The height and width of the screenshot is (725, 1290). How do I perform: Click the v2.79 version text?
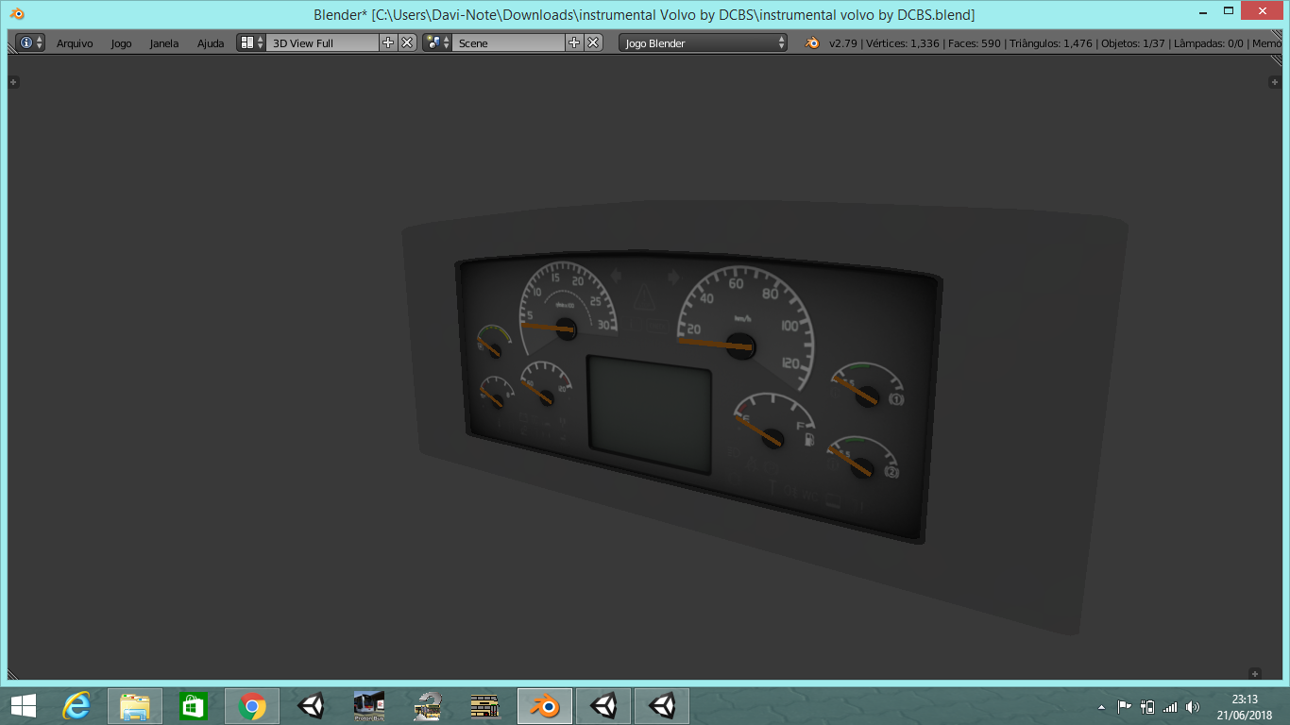pos(843,43)
